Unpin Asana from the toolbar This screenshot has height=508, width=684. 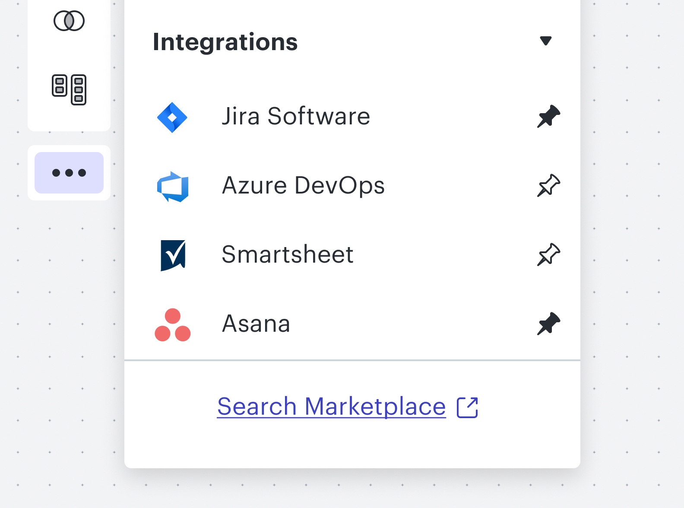point(548,324)
